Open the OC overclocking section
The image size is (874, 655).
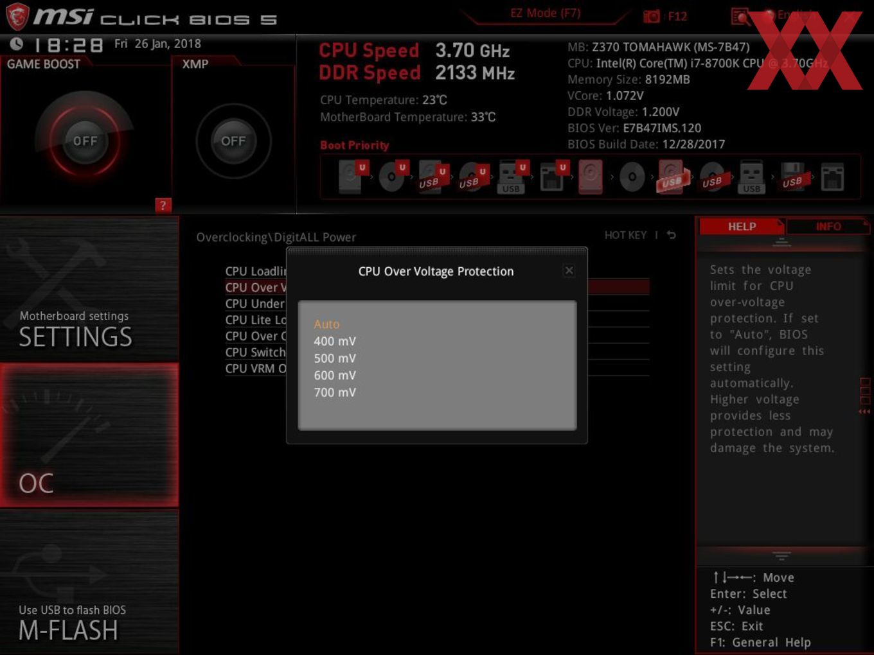(x=89, y=435)
